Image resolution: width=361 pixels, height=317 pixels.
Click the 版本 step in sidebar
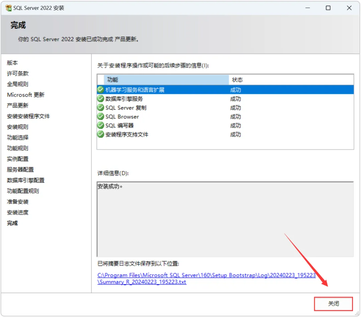[12, 62]
